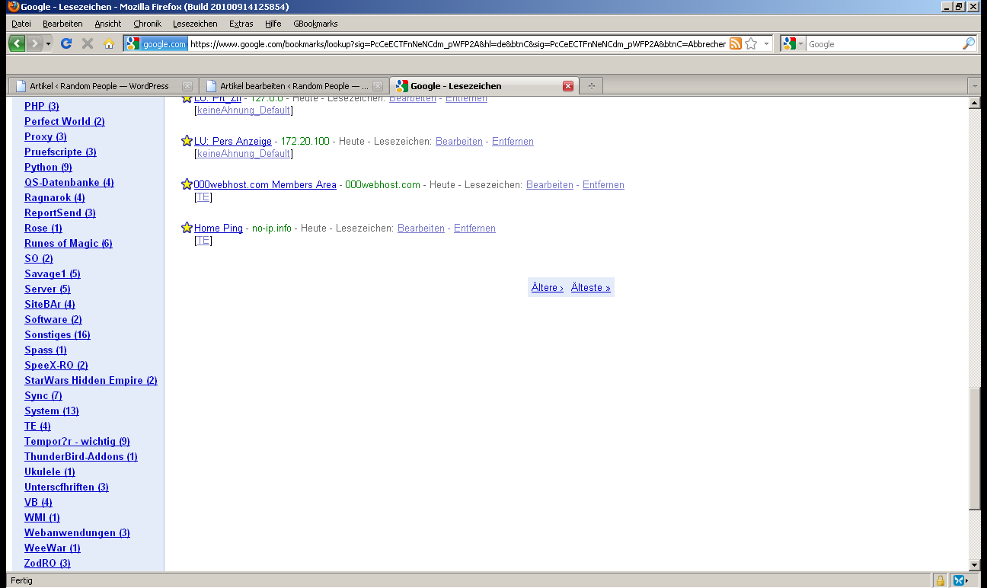This screenshot has width=987, height=588.
Task: Open the 000webhost.com Members Area bookmark
Action: 265,185
